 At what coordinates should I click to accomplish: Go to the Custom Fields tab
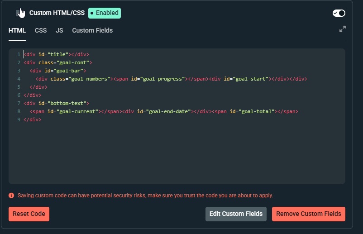[x=92, y=31]
